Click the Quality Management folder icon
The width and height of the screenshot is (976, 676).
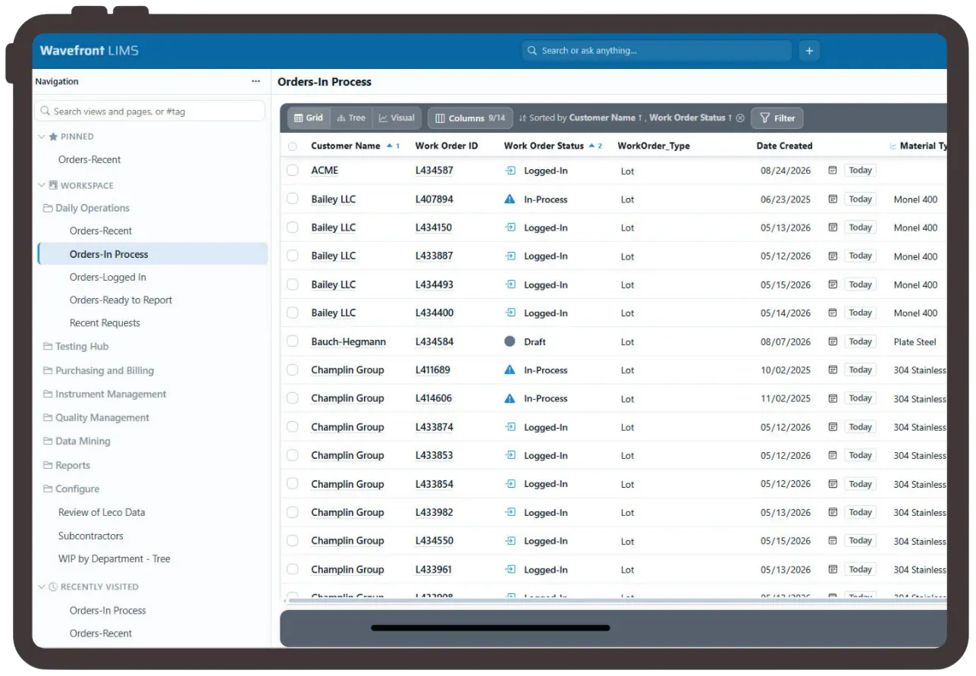48,418
